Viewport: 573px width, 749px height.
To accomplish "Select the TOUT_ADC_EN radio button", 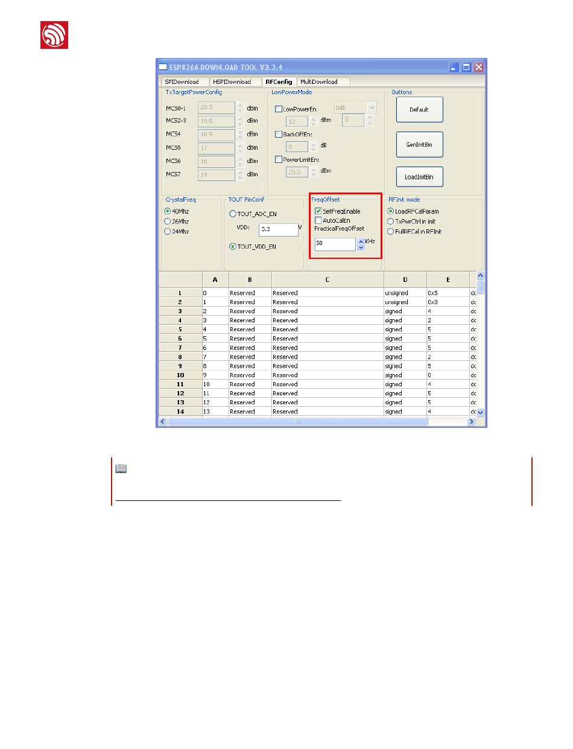I will [233, 214].
